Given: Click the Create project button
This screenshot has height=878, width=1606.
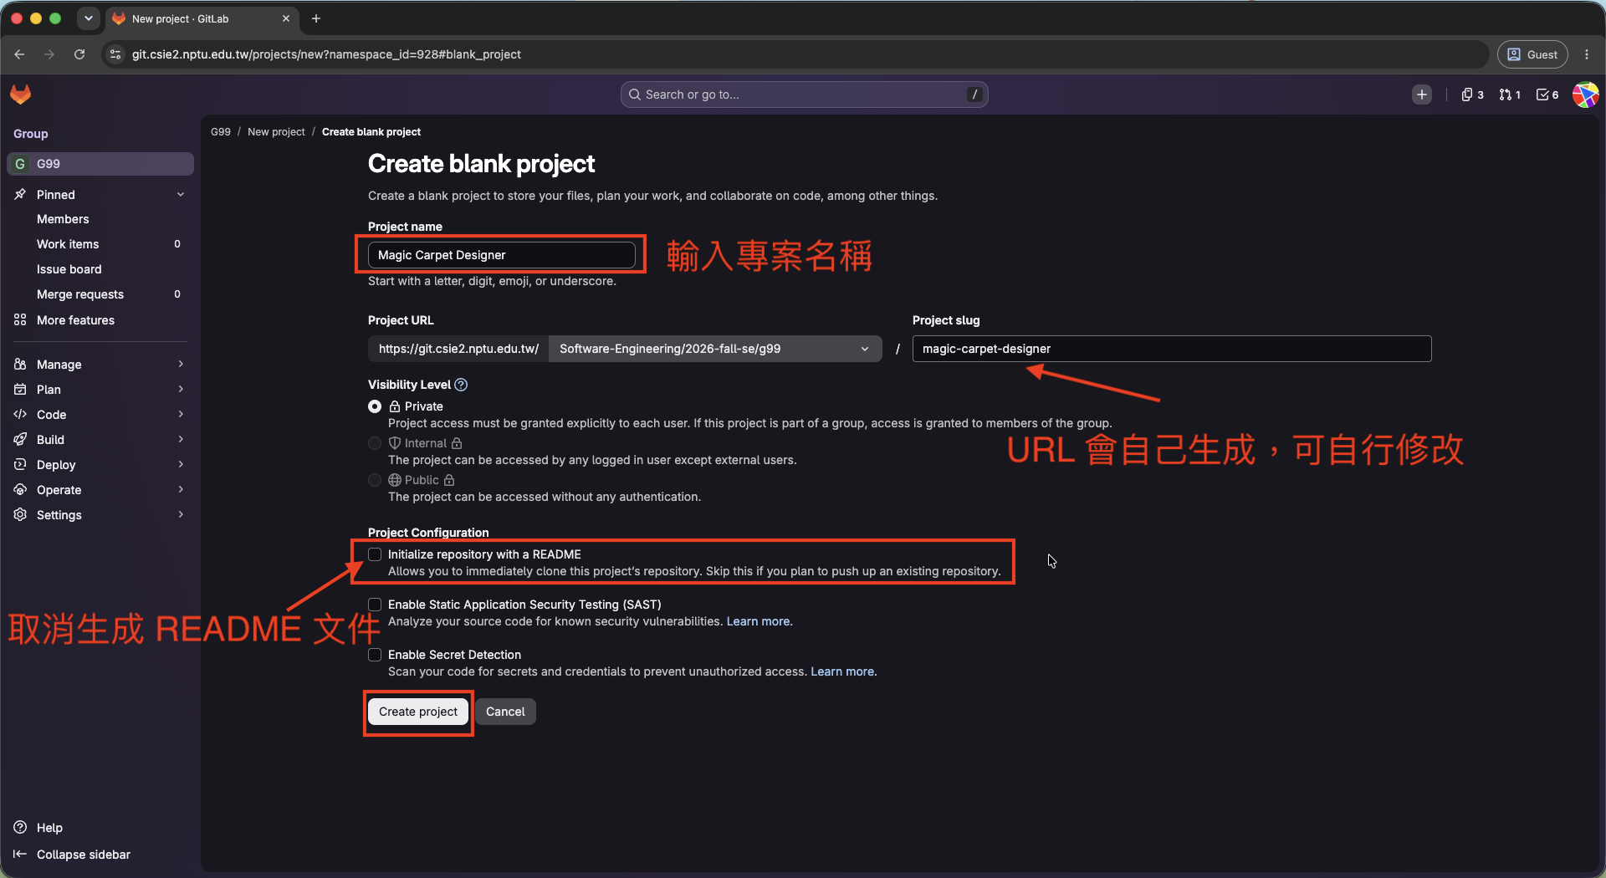Looking at the screenshot, I should [418, 712].
